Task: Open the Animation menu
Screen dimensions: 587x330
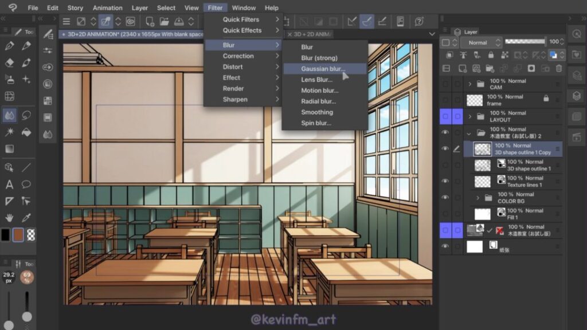Action: click(x=107, y=7)
